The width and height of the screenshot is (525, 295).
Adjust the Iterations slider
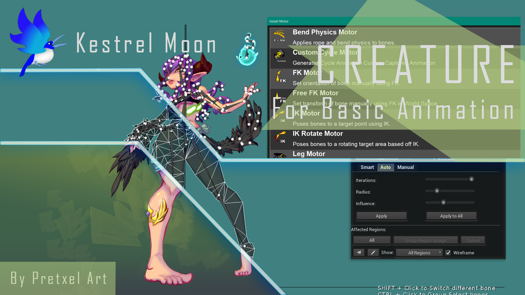450,179
